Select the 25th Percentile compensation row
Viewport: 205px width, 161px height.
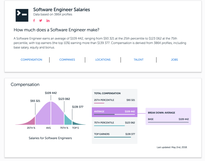(114, 100)
